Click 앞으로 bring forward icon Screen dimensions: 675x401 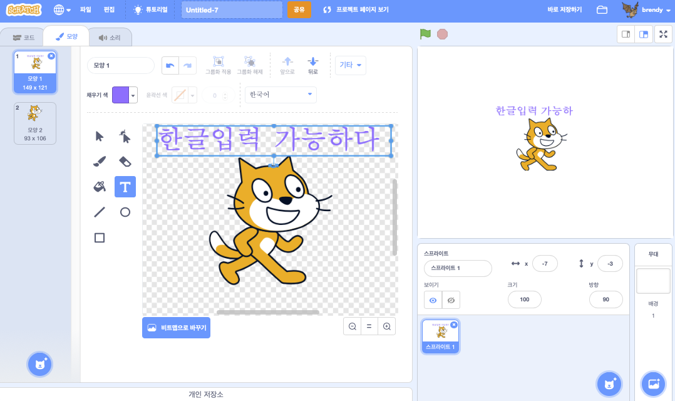287,65
